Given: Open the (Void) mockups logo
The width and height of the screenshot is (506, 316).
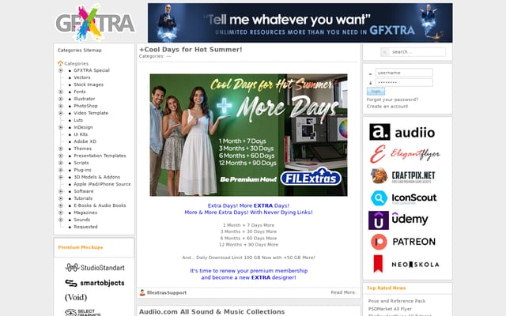Looking at the screenshot, I should coord(76,297).
